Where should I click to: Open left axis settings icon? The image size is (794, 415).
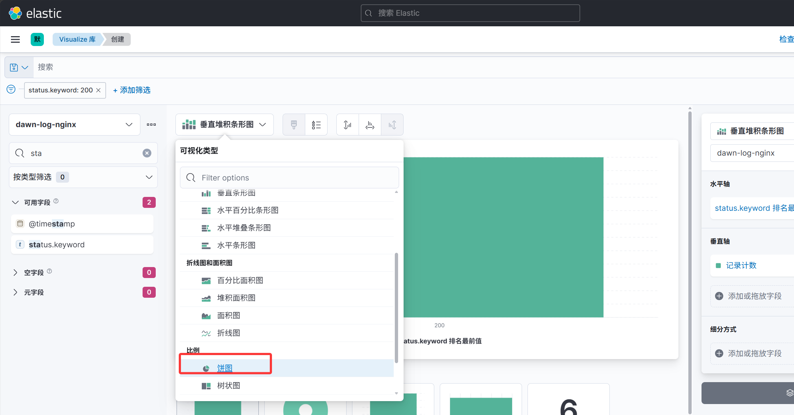pyautogui.click(x=348, y=125)
